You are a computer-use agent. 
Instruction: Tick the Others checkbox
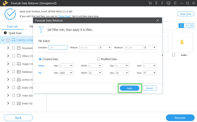pos(13,56)
